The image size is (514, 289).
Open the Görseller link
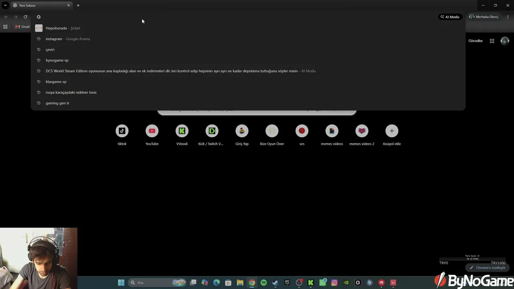click(475, 41)
